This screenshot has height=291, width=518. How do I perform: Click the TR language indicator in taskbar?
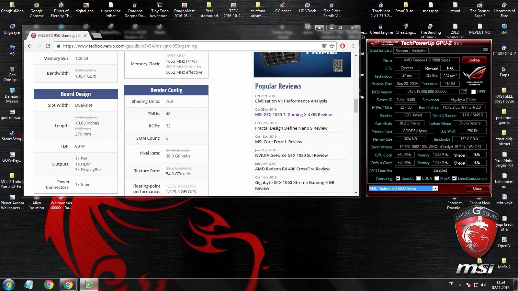(x=451, y=284)
